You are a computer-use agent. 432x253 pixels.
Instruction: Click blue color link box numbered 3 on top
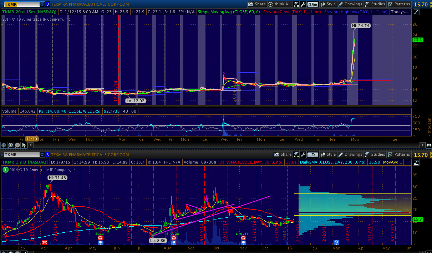pyautogui.click(x=47, y=4)
